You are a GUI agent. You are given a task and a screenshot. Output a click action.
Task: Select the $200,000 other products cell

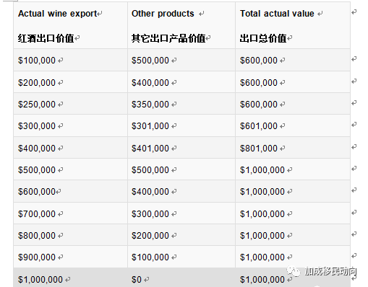coord(181,235)
